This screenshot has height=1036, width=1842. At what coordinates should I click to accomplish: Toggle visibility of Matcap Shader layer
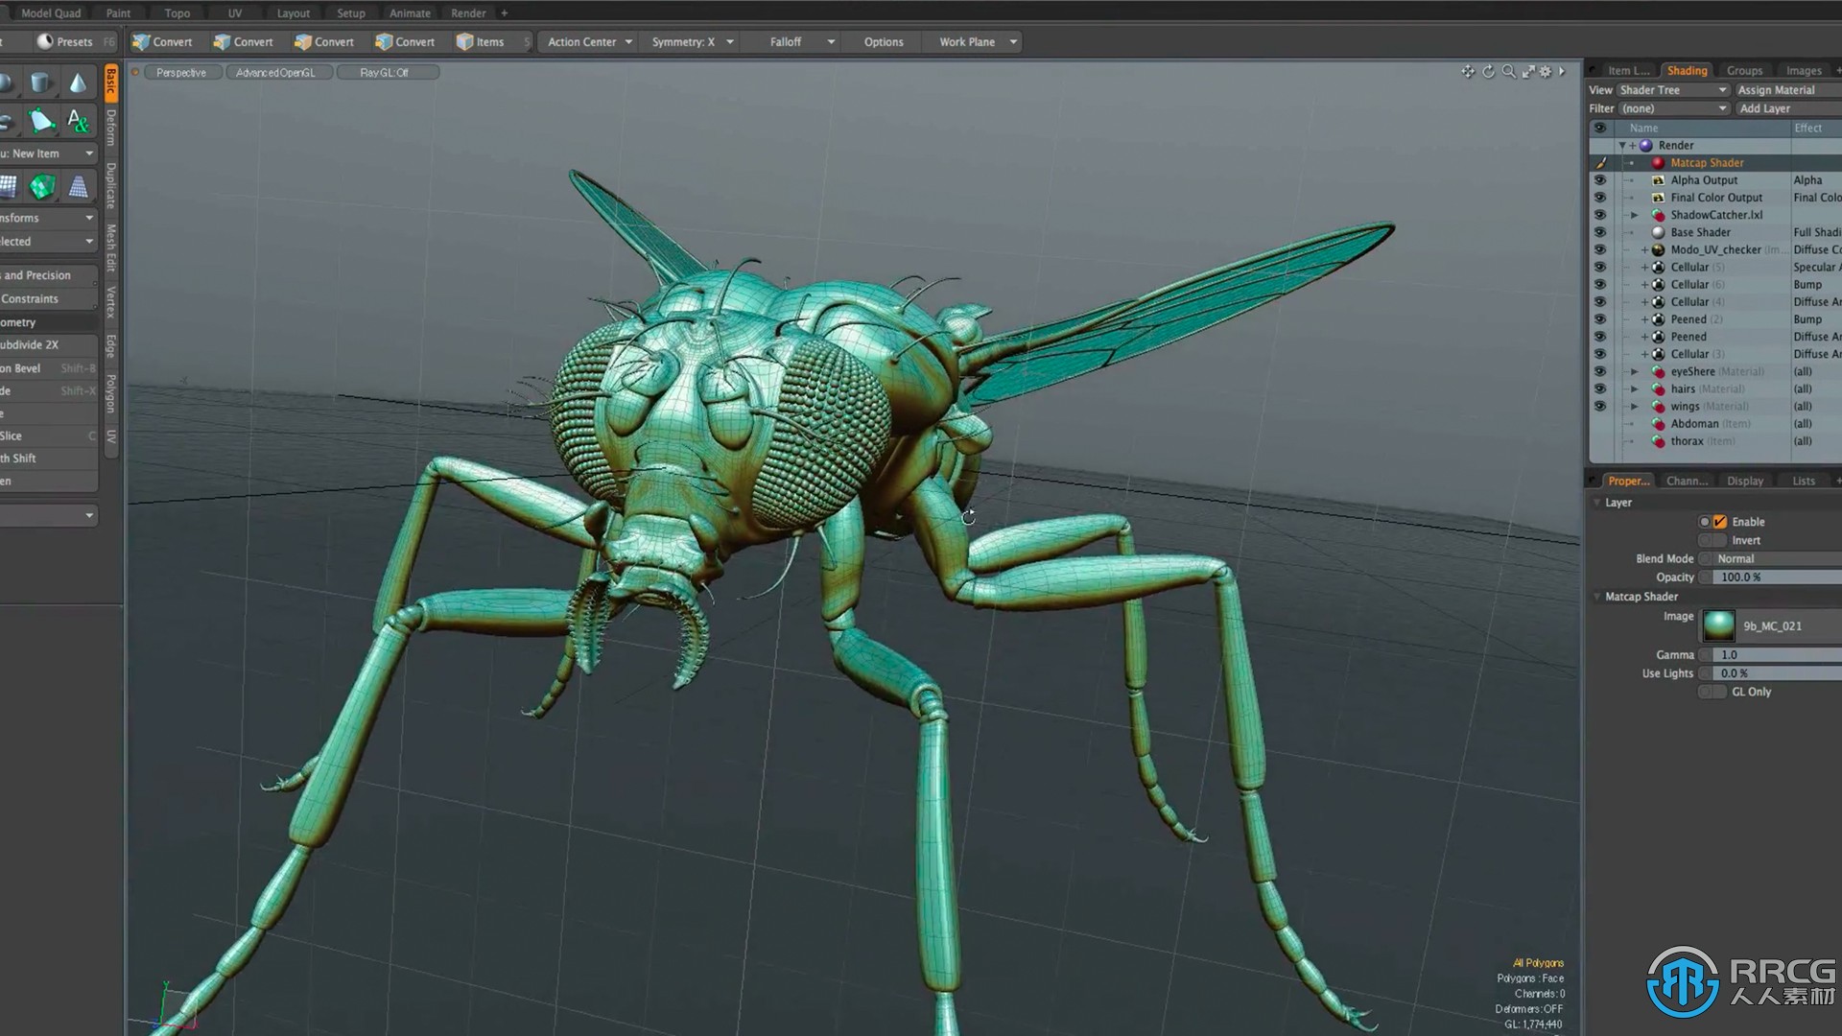point(1599,162)
